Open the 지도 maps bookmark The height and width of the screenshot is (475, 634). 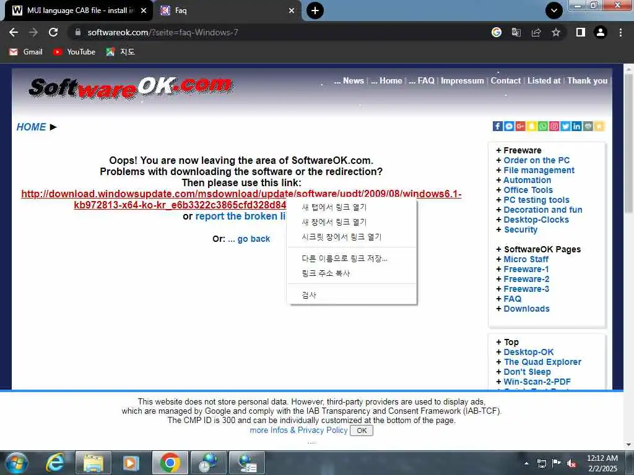[121, 52]
